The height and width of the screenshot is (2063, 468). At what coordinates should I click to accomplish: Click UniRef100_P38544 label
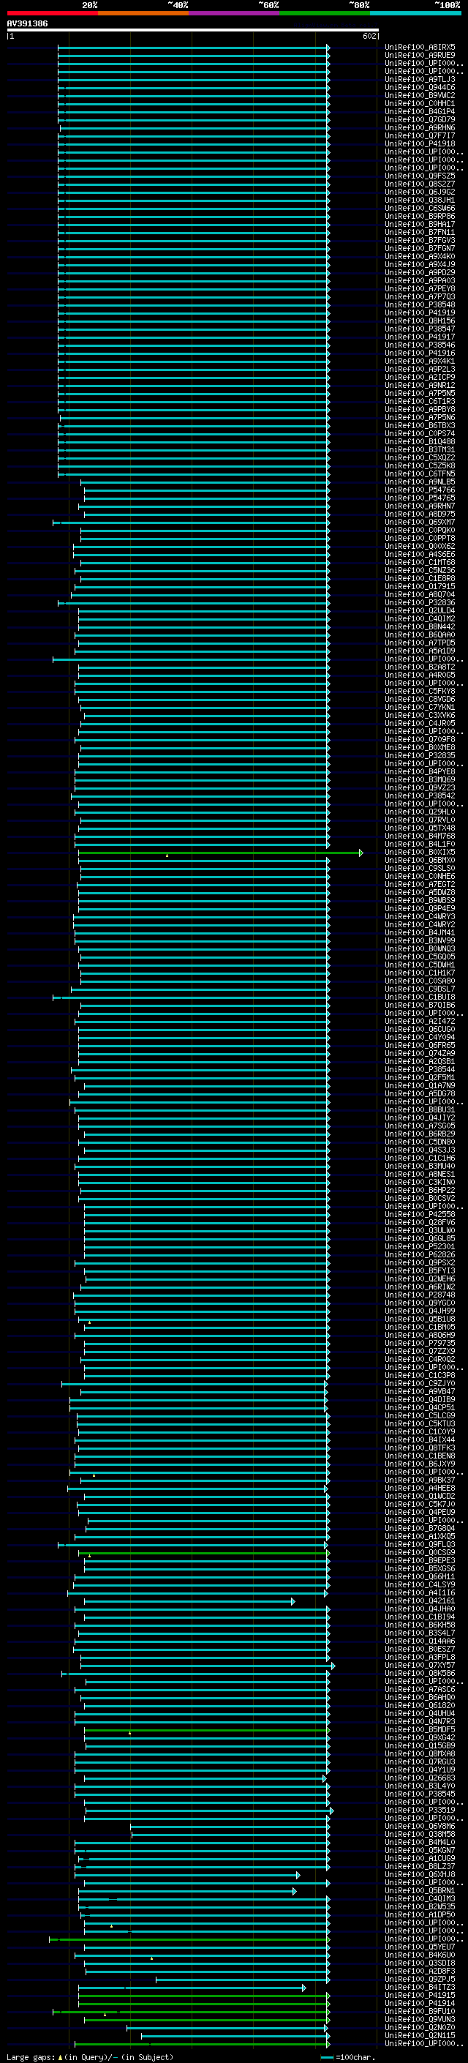[x=420, y=1069]
